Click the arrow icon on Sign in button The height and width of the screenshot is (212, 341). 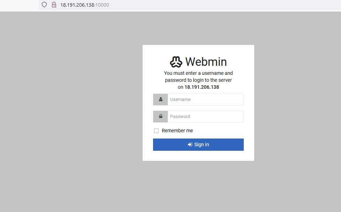pos(190,144)
